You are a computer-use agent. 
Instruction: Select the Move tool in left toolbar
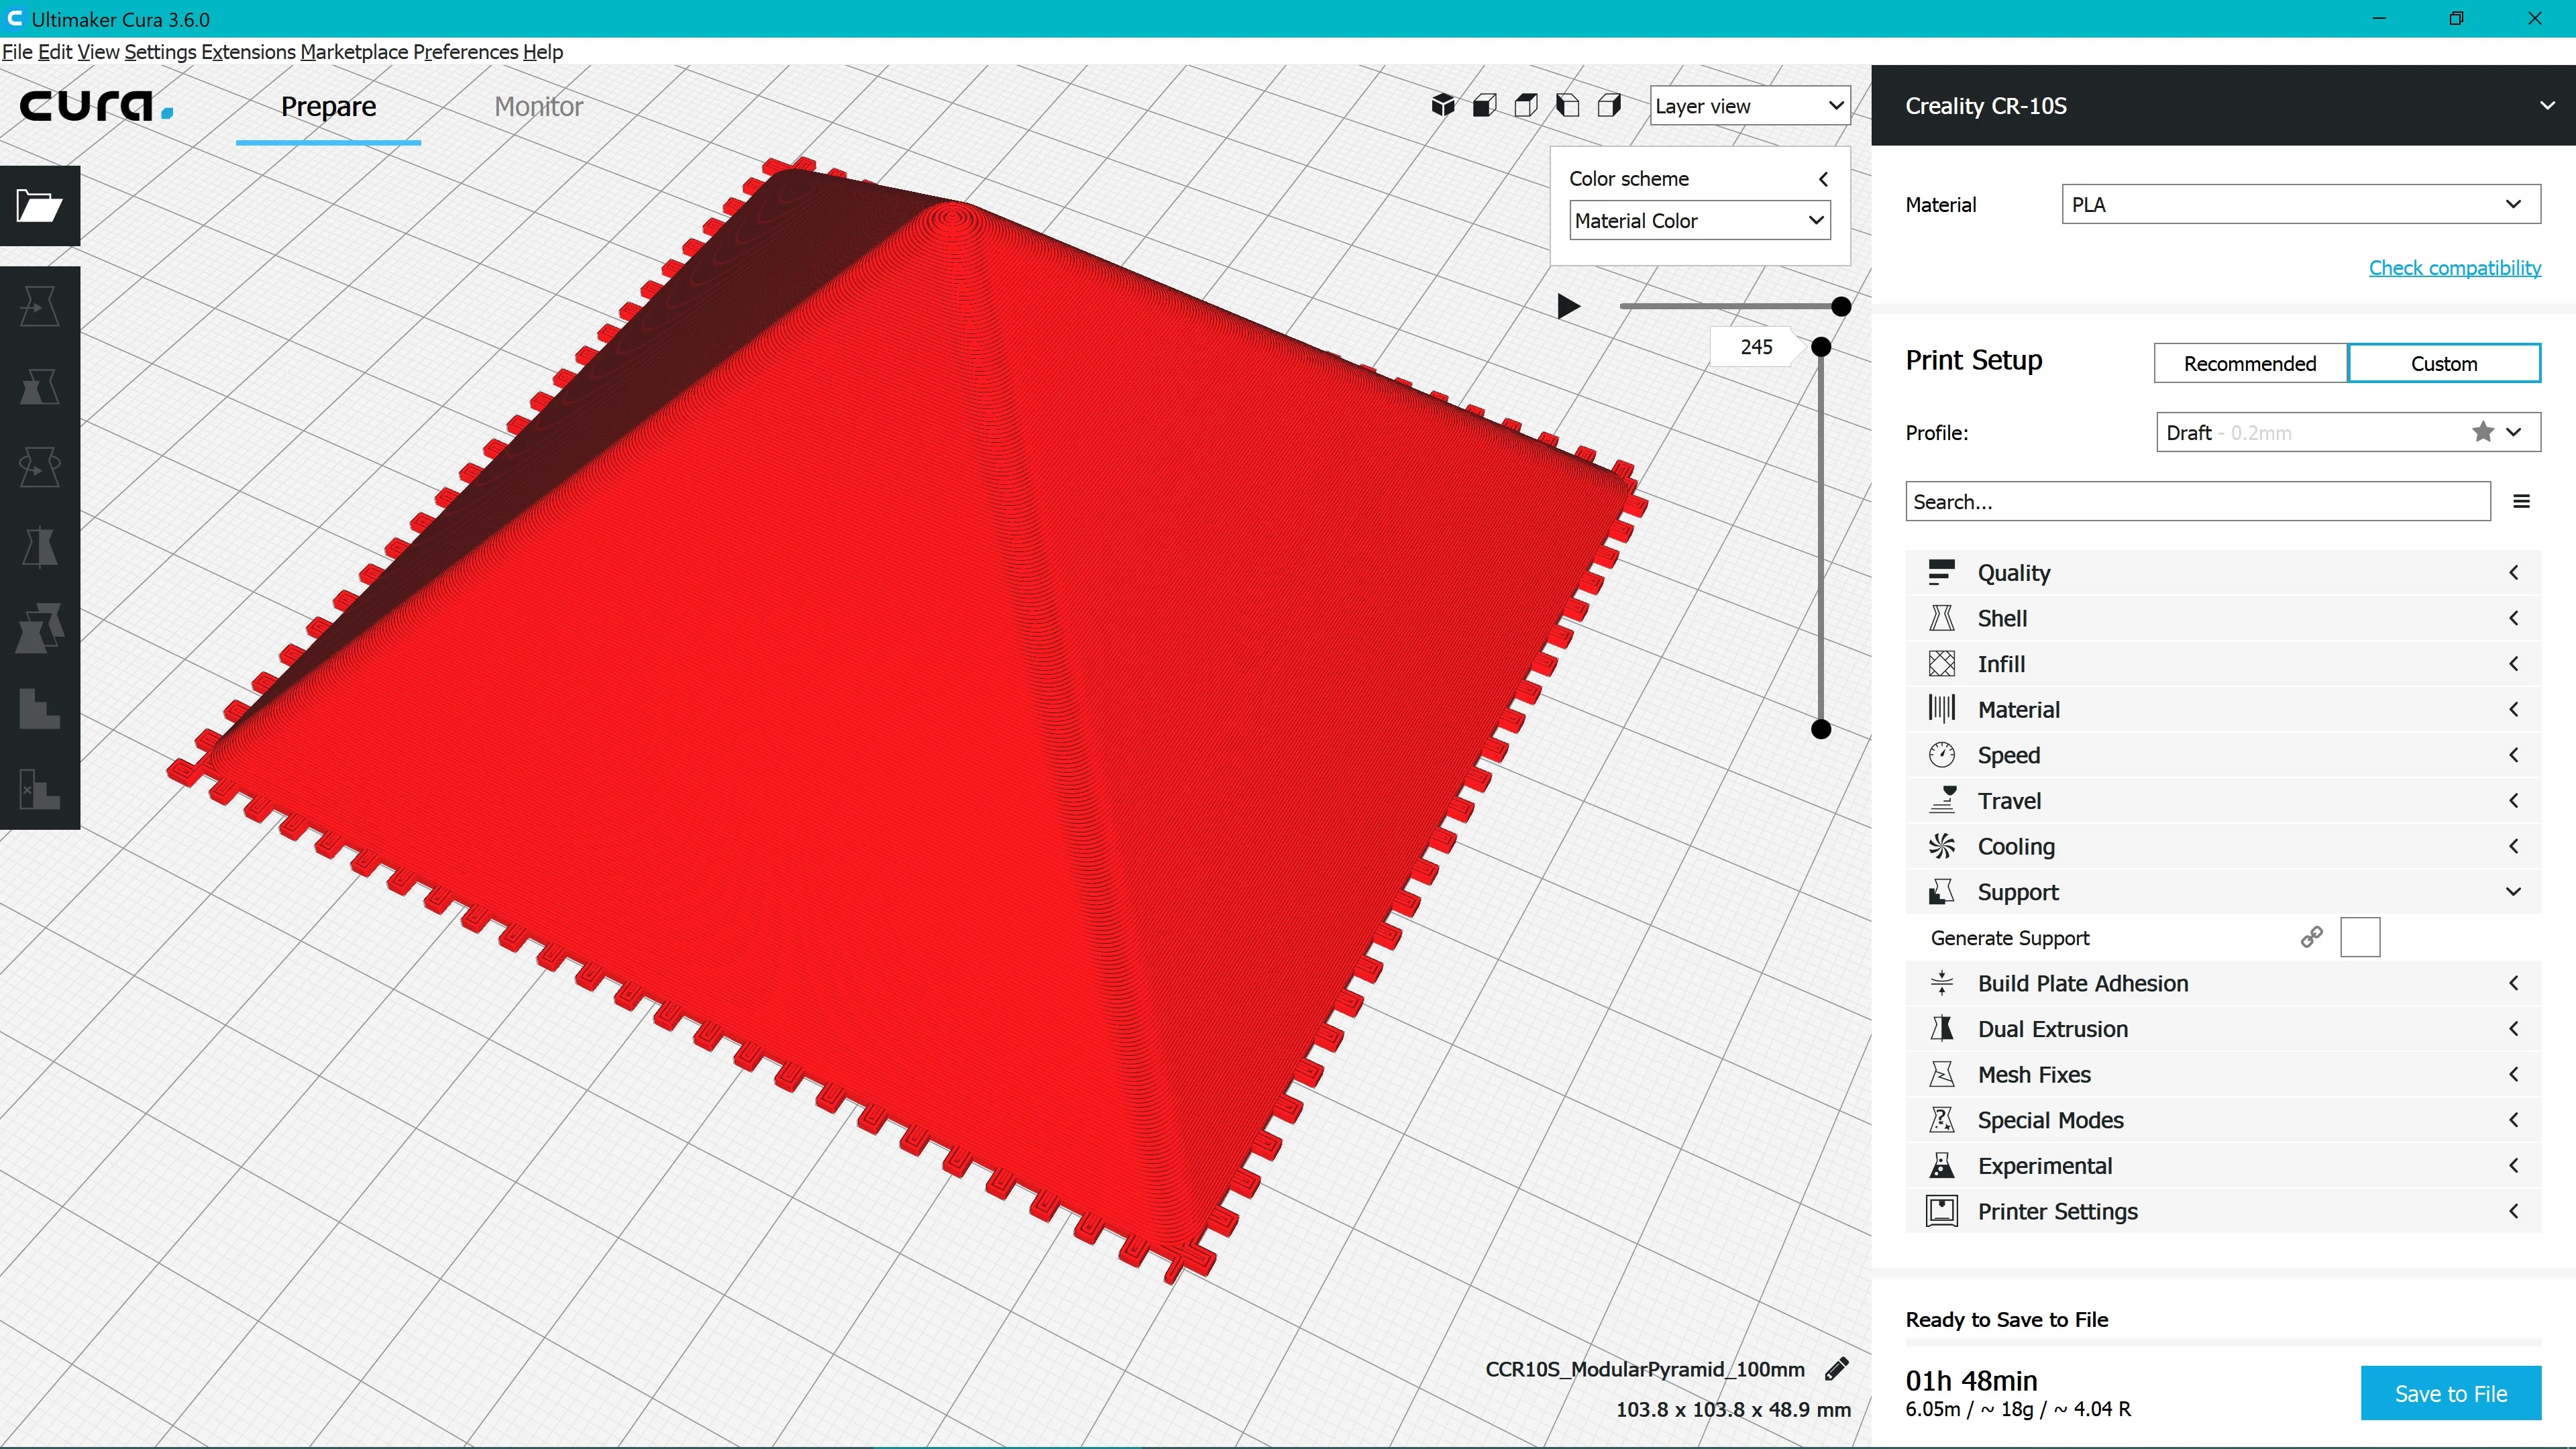click(40, 306)
